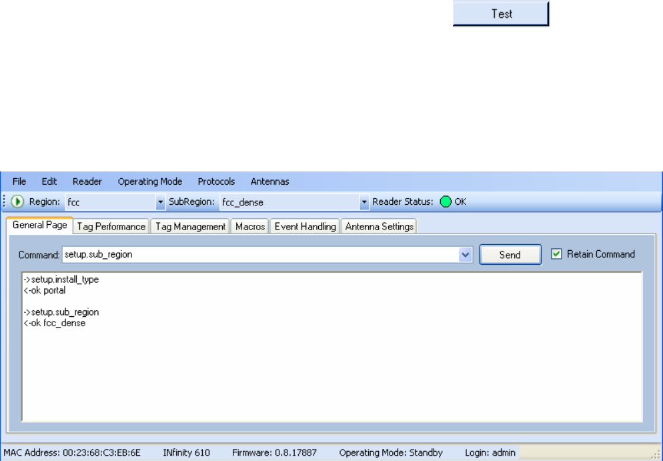This screenshot has height=461, width=663.
Task: Open the Reader menu
Action: [x=87, y=181]
